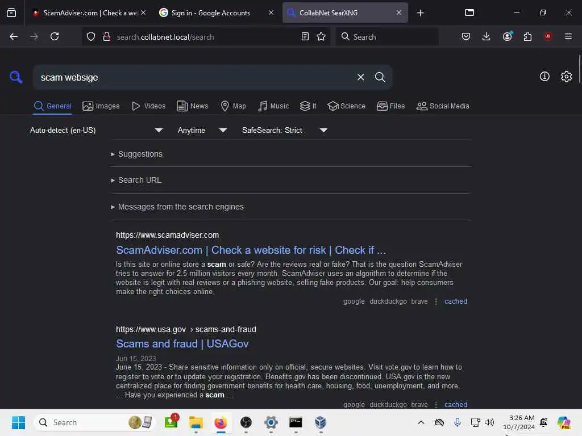This screenshot has width=582, height=436.
Task: Select the Videos search category
Action: 148,106
